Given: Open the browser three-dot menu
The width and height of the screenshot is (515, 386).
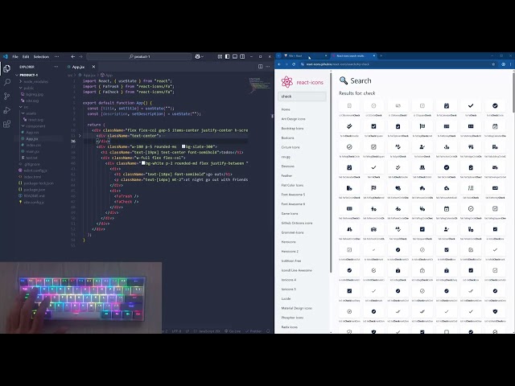Looking at the screenshot, I should click(x=510, y=64).
